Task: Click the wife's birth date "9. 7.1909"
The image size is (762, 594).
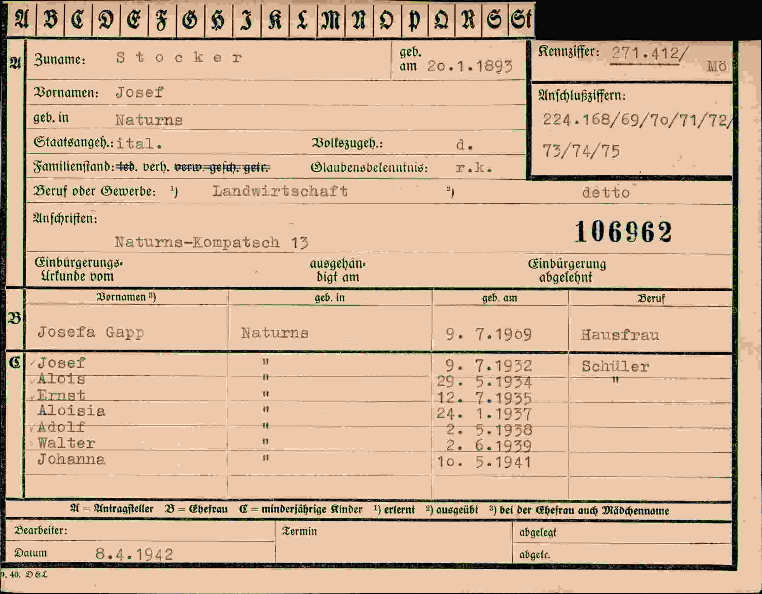Action: click(488, 335)
